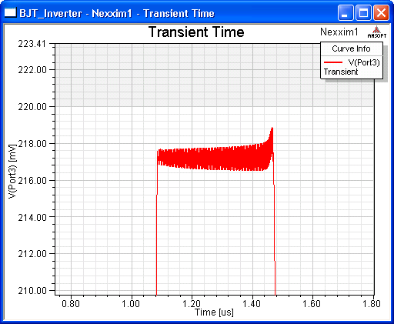Click the Nexxim1 design label
Image resolution: width=394 pixels, height=324 pixels.
coord(339,32)
